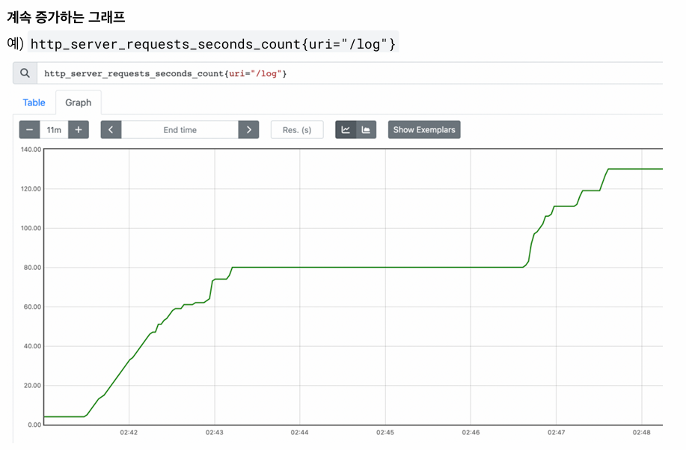Go to the previous end time with the left chevron
The image size is (686, 450).
[111, 130]
